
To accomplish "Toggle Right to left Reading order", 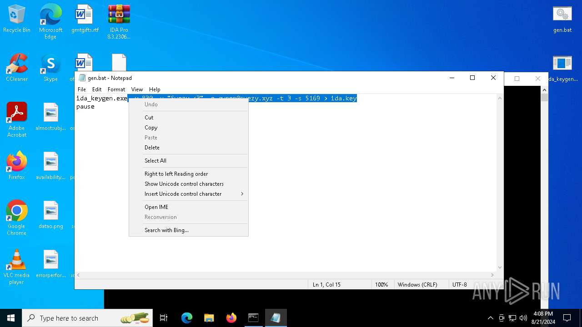I will 189,174.
